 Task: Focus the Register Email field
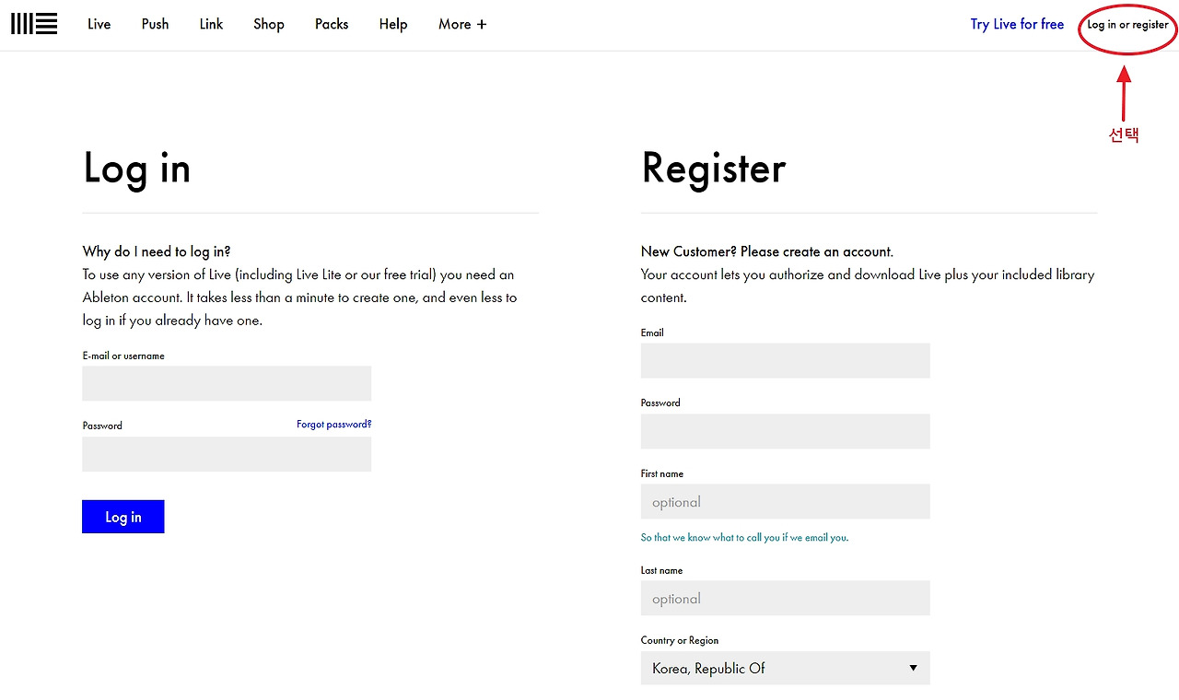click(785, 360)
